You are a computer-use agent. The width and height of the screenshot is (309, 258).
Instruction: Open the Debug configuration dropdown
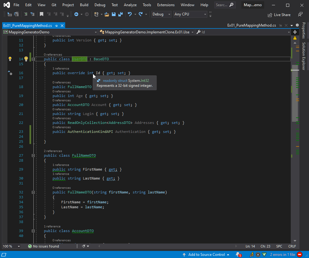pyautogui.click(x=161, y=14)
